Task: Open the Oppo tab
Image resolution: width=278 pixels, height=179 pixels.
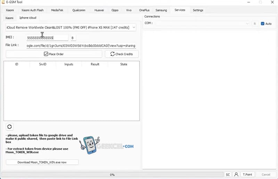Action: pos(115,10)
